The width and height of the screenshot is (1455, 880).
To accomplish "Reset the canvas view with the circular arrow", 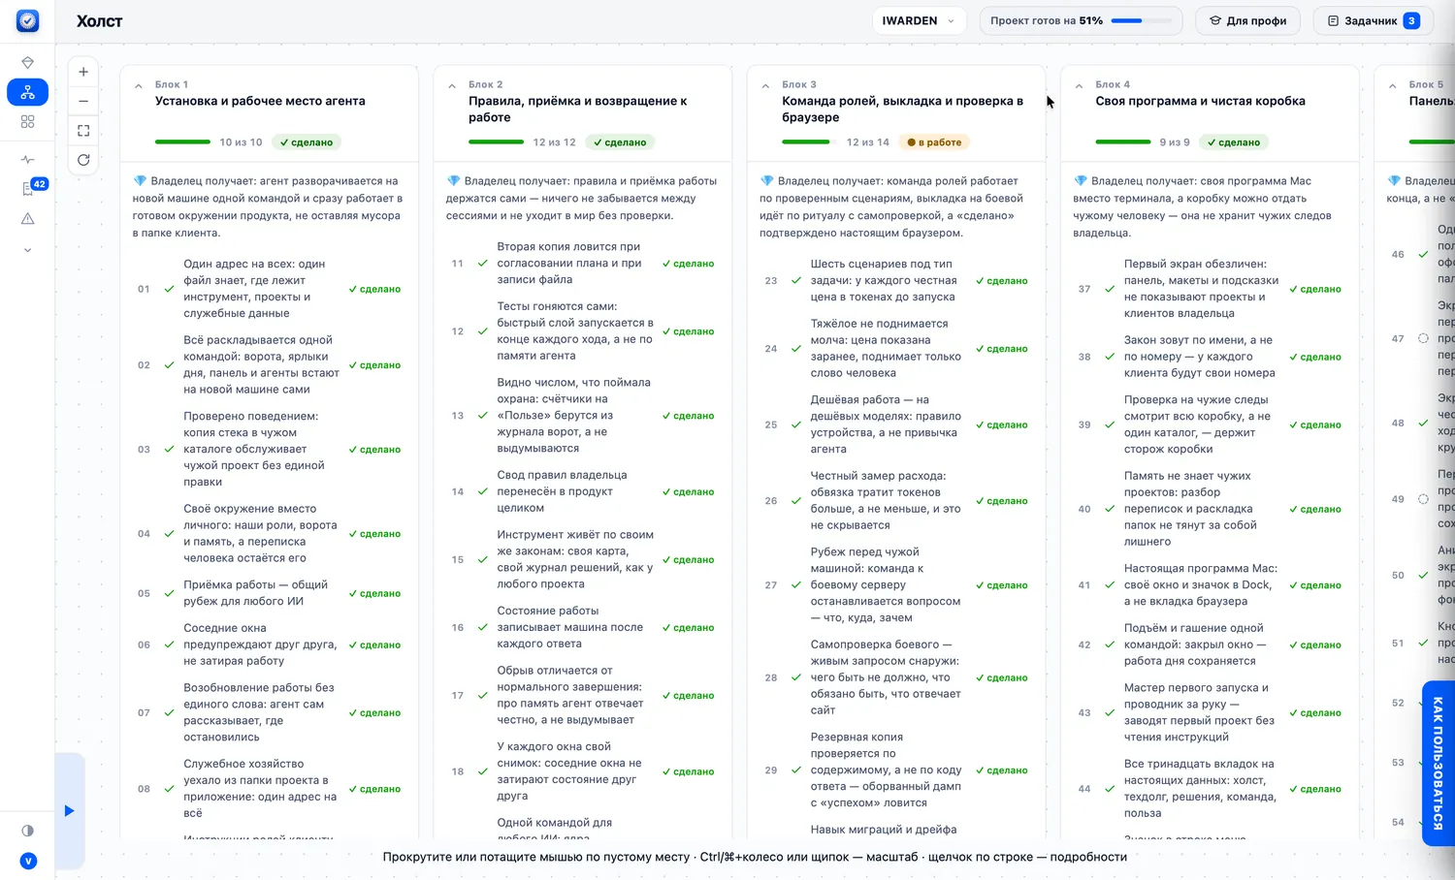I will pos(83,160).
